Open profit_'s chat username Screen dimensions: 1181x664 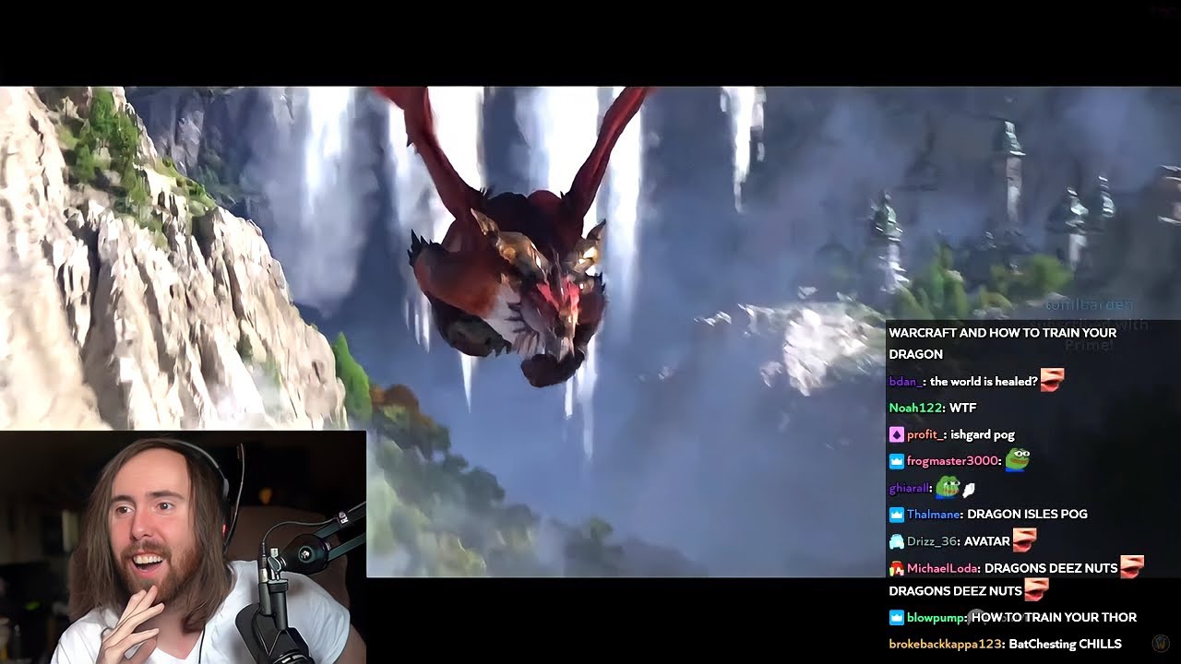click(926, 434)
